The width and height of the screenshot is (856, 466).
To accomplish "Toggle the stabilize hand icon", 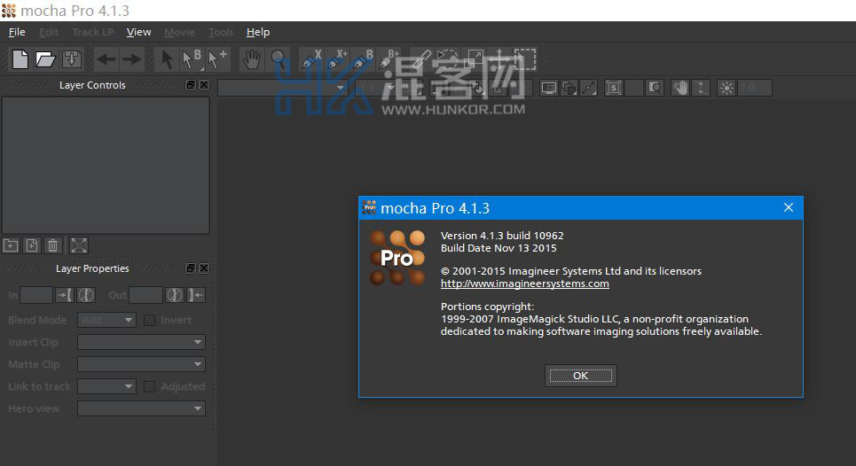I will tap(680, 88).
